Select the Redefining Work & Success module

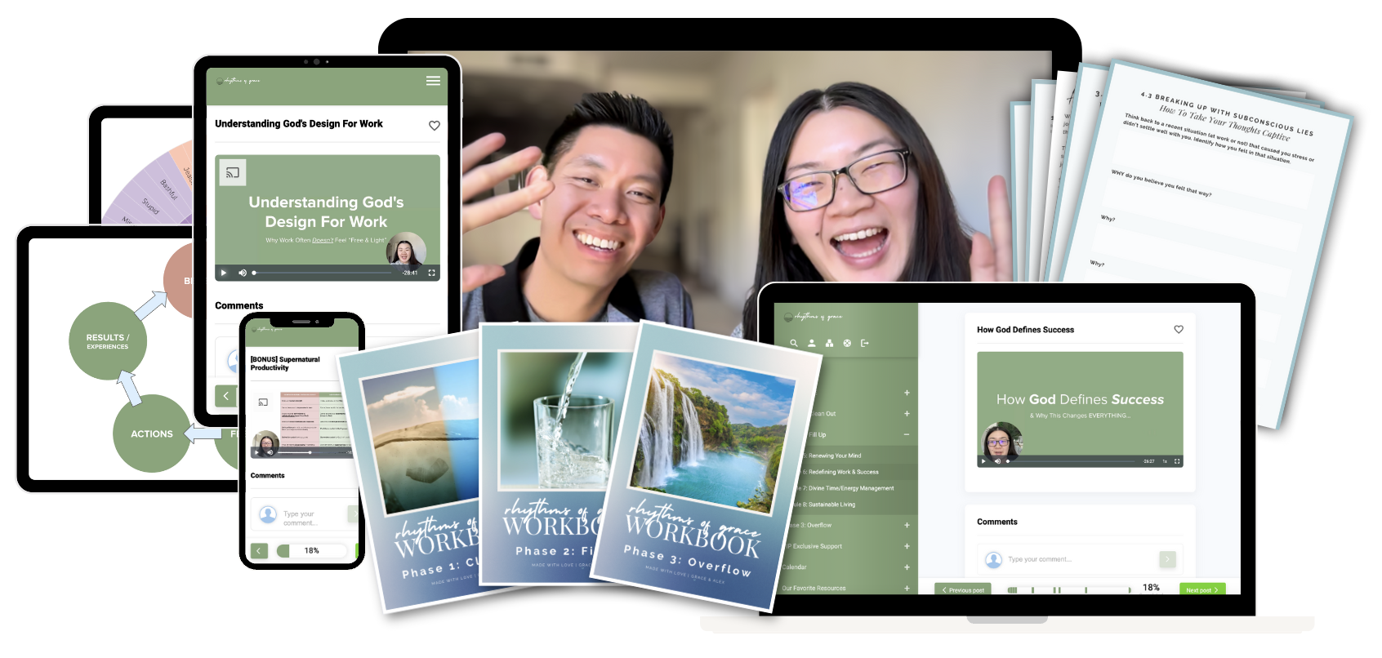[843, 472]
